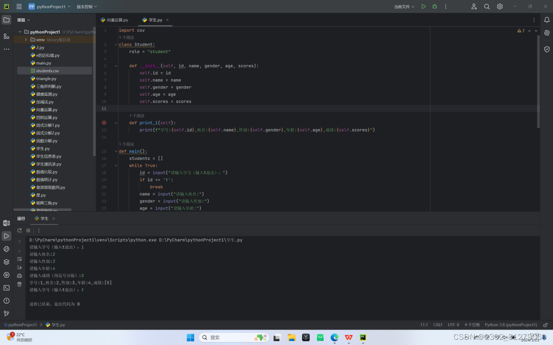
Task: Start debugging with the bug icon
Action: tap(434, 7)
